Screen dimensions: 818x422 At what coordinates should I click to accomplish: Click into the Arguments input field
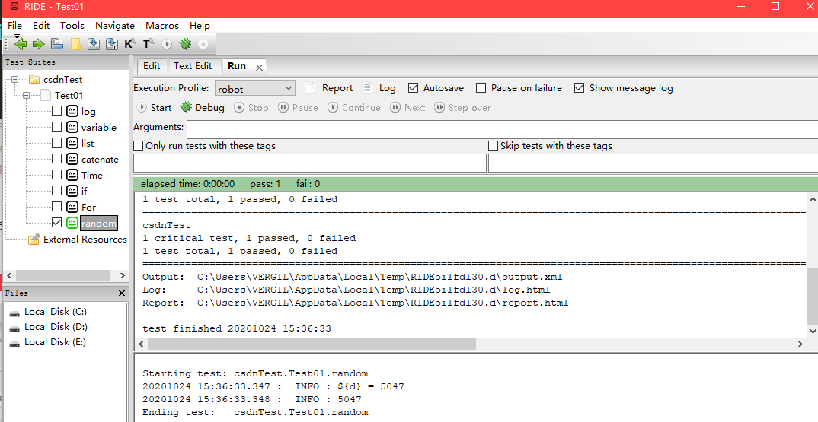tap(503, 129)
